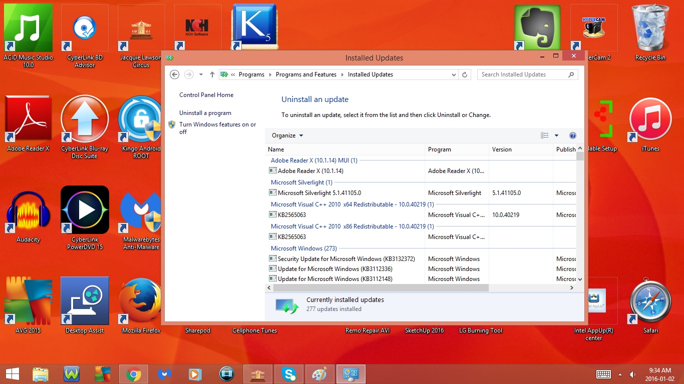Open Skype from the taskbar
Image resolution: width=684 pixels, height=384 pixels.
point(289,374)
